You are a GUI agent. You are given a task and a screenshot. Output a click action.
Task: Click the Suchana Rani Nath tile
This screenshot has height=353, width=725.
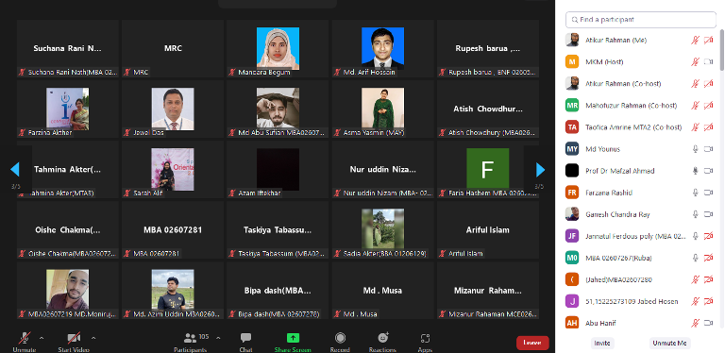(68, 48)
